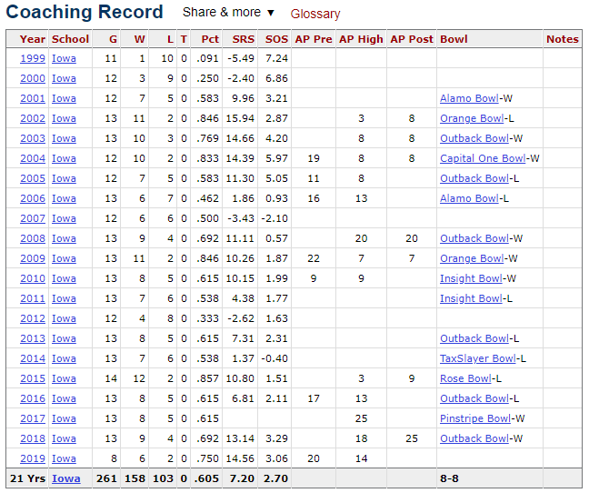Open the Capital One Bowl link
Screen dimensions: 589x493
pos(483,158)
